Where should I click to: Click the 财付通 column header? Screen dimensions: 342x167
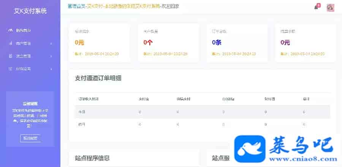(269, 99)
